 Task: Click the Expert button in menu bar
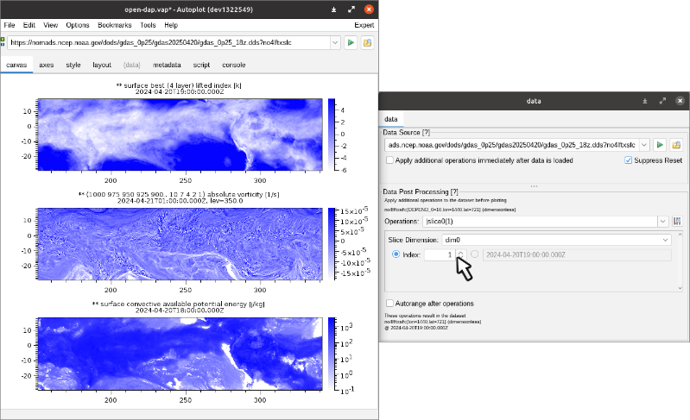364,25
